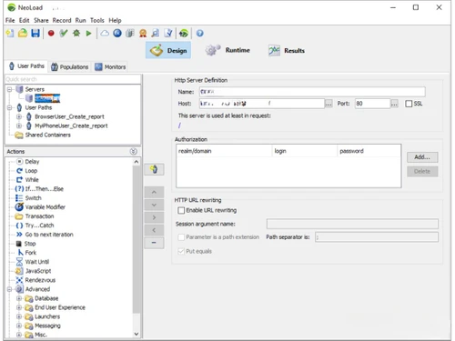Screen dimensions: 455x341
Task: Click Parameter is a path extension checkbox
Action: [x=181, y=237]
